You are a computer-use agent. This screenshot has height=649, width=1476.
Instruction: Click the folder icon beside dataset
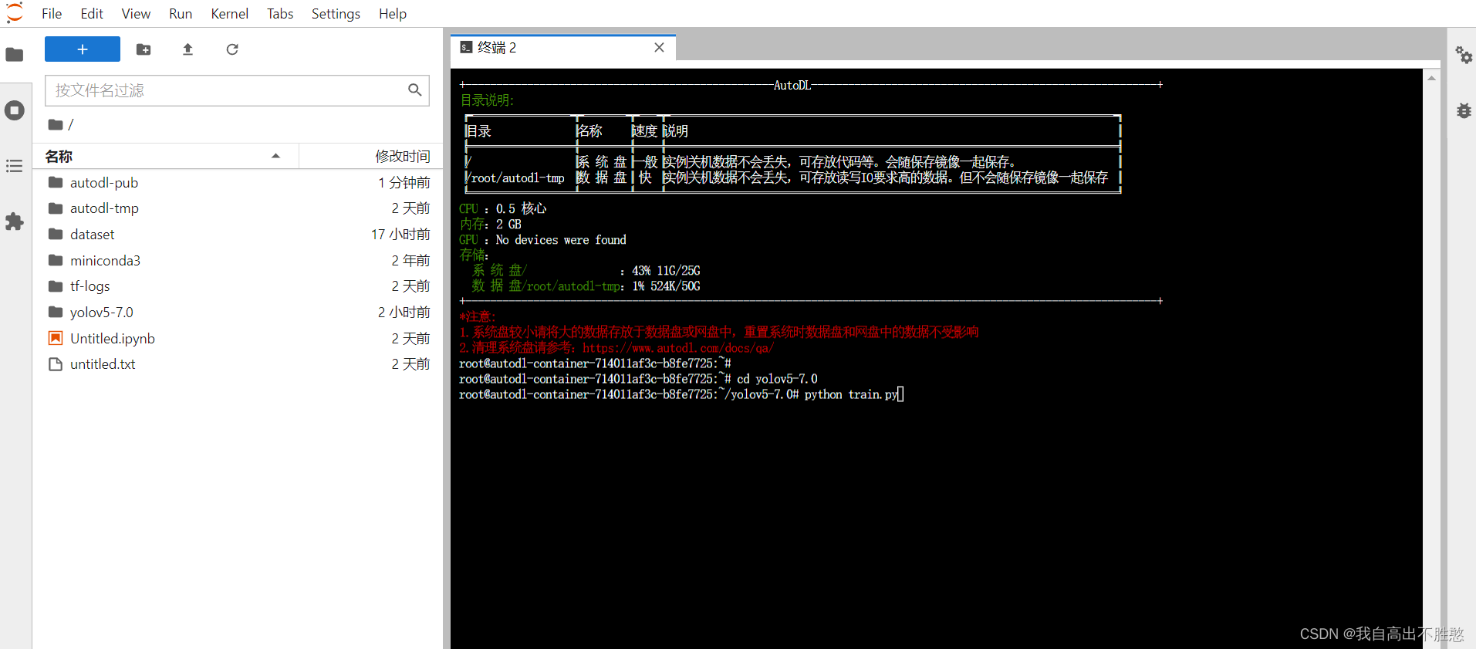56,234
